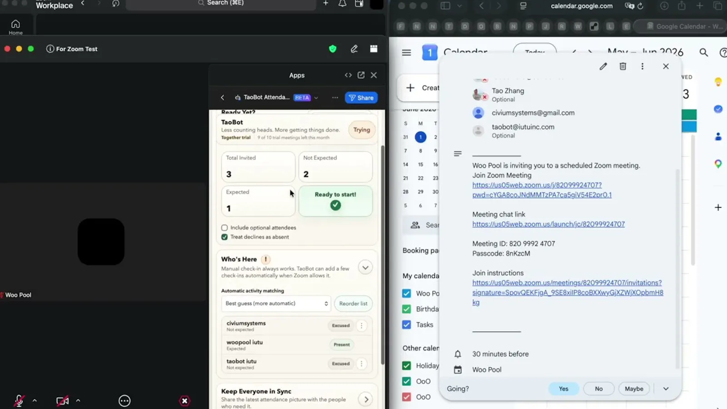This screenshot has width=727, height=409.
Task: Toggle the Holidays calendar checkbox
Action: [407, 366]
